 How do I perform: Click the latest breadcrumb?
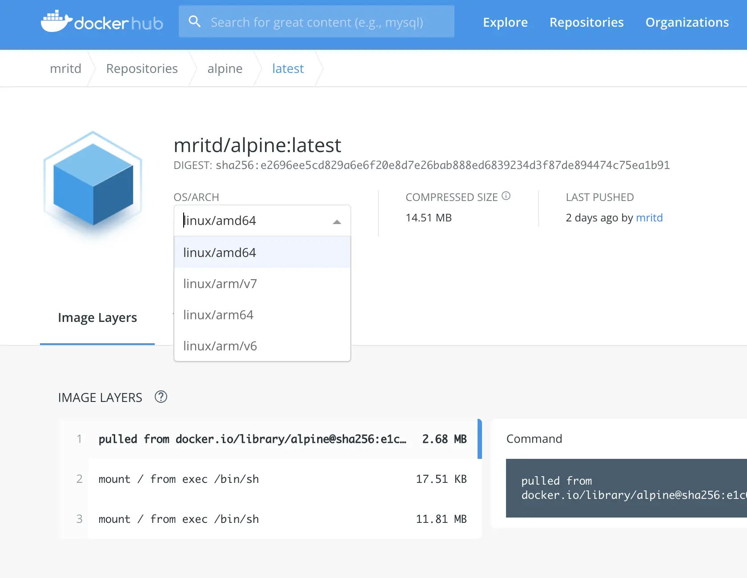(288, 68)
